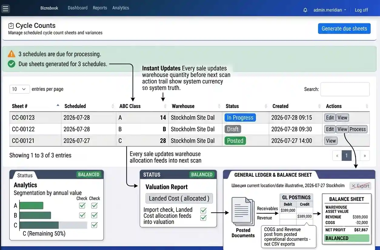Toggle the upper Valuation Report checkbox
This screenshot has width=380, height=250.
coord(203,211)
